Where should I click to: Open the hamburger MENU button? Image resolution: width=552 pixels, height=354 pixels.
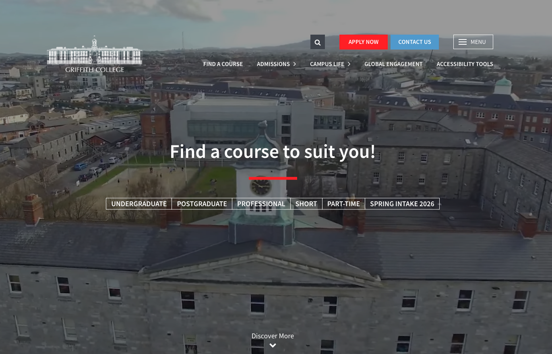tap(473, 42)
